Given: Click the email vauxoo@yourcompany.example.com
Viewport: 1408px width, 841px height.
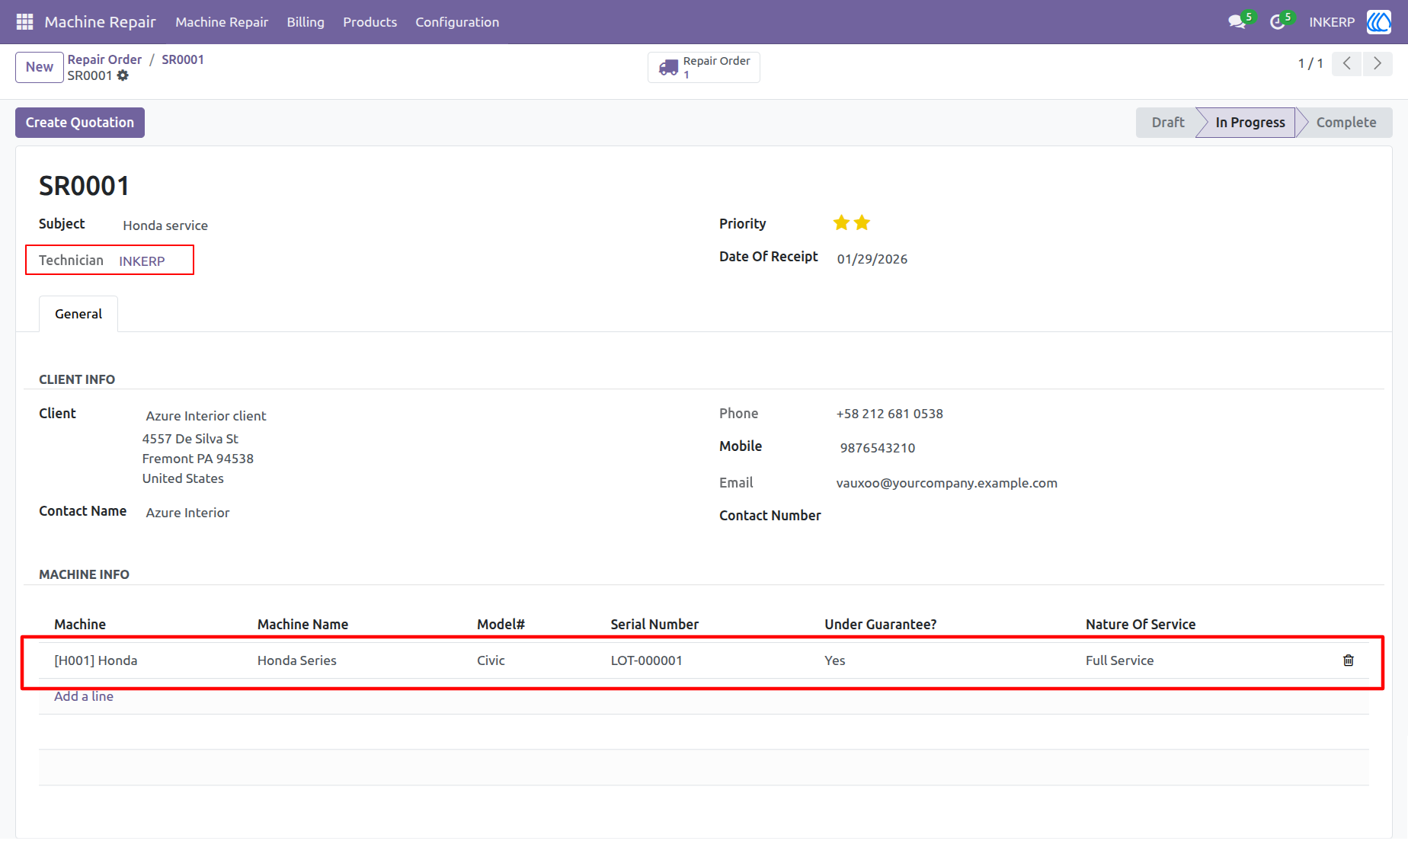Looking at the screenshot, I should tap(947, 483).
